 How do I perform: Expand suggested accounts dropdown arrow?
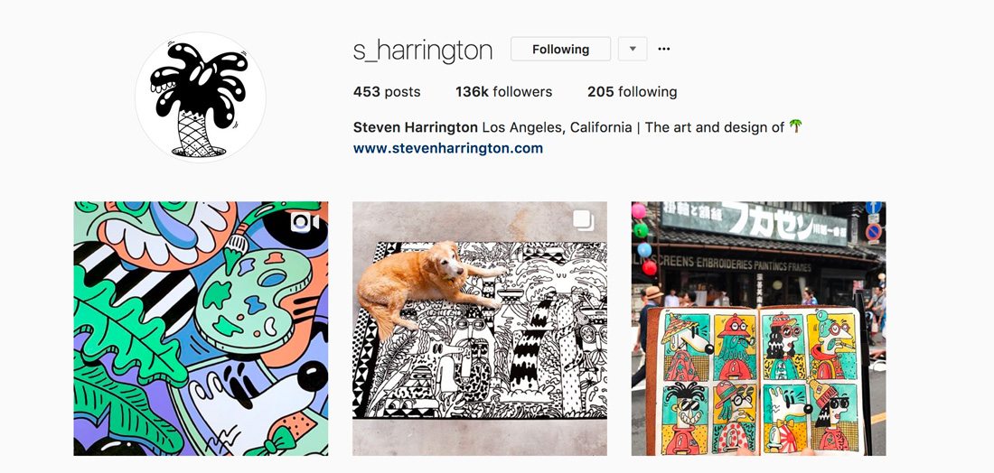coord(632,49)
